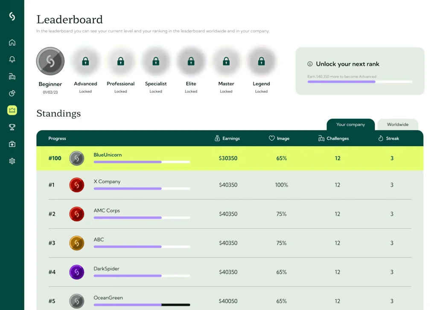Select the Beginner rank medal
The height and width of the screenshot is (310, 437).
tap(50, 61)
